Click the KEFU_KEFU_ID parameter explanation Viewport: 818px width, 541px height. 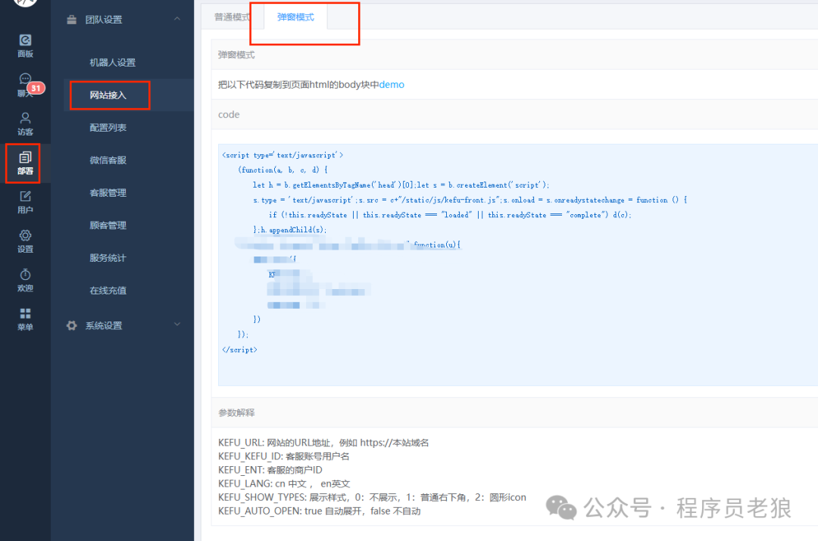[284, 456]
